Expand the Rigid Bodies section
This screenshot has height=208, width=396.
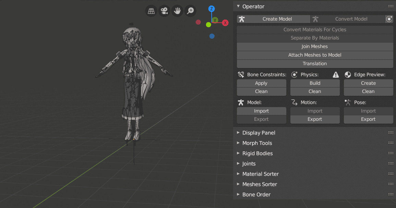pyautogui.click(x=238, y=153)
